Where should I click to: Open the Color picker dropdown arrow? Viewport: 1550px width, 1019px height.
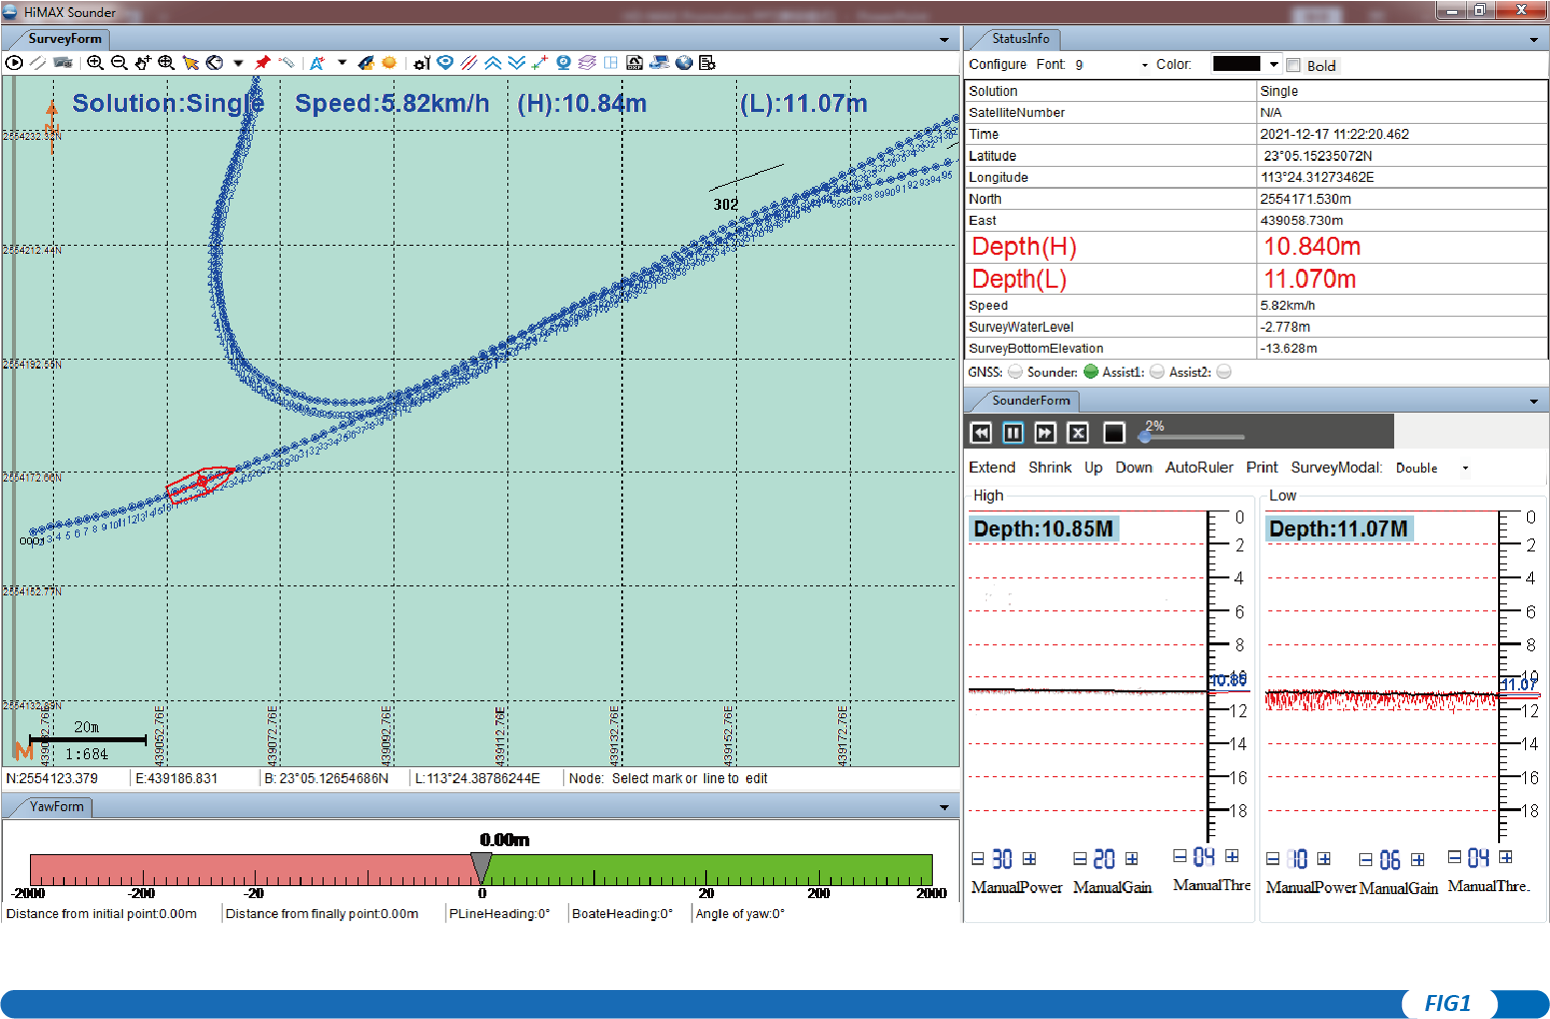[x=1273, y=65]
